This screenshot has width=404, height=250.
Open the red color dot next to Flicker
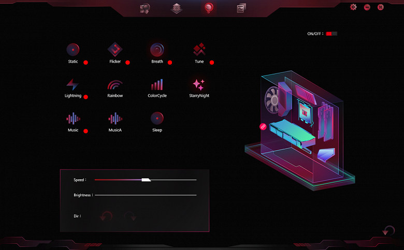point(127,62)
